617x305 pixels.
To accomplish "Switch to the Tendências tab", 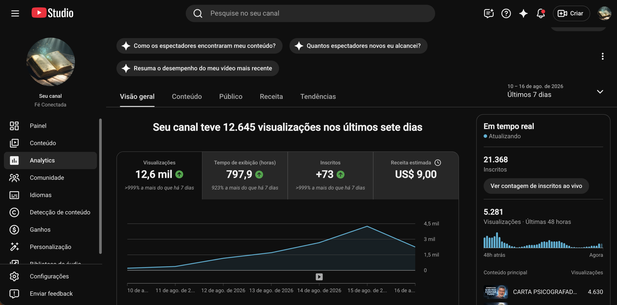I will (x=318, y=97).
